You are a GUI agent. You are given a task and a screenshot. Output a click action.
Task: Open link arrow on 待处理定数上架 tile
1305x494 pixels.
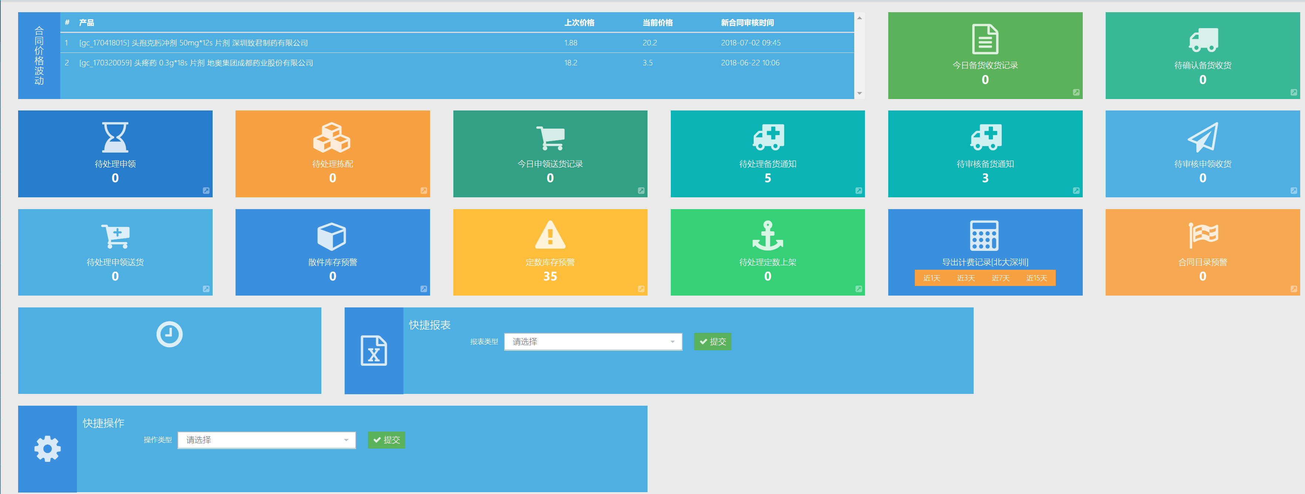[x=859, y=289]
